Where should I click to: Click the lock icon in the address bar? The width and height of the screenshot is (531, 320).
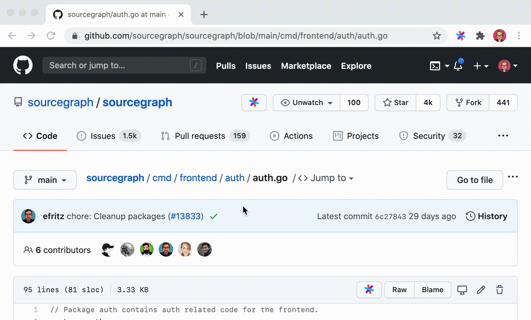(x=75, y=36)
